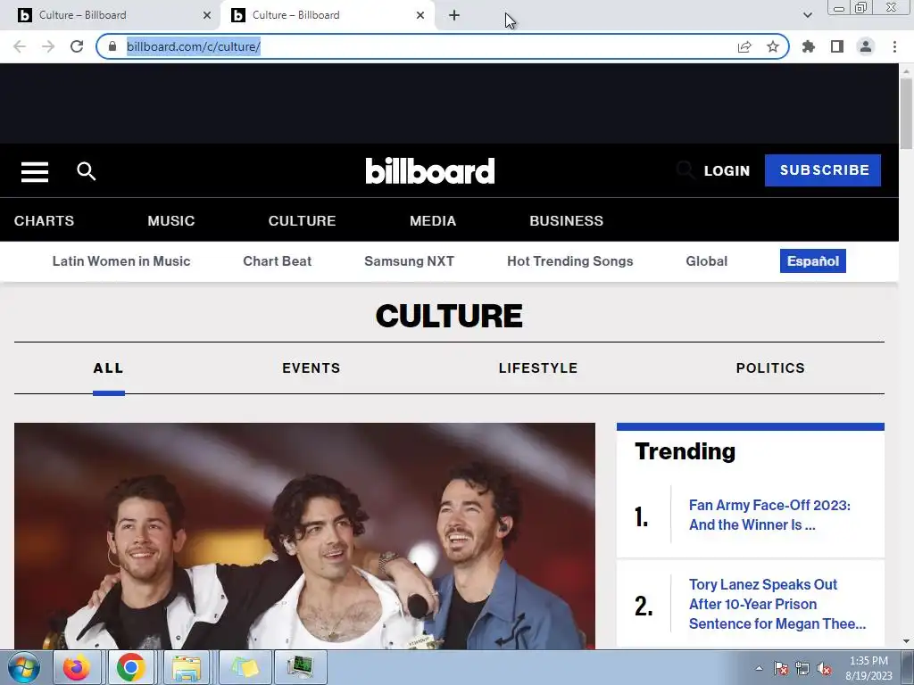Toggle the Chrome side panel
914x685 pixels.
(x=837, y=46)
